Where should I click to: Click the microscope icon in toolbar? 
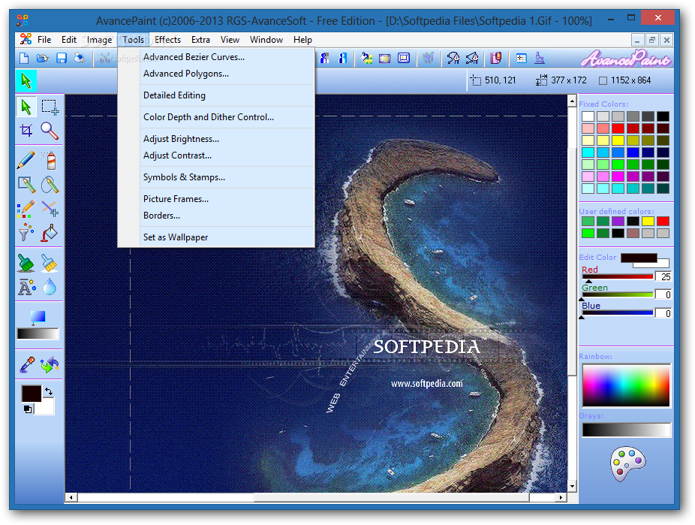point(540,58)
